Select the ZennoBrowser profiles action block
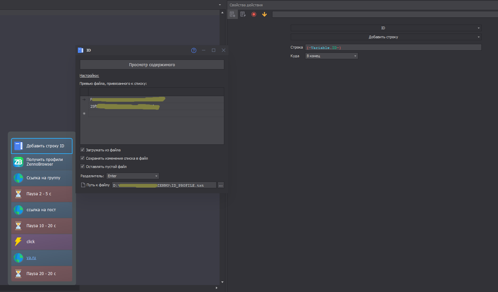Image resolution: width=498 pixels, height=292 pixels. [x=42, y=162]
